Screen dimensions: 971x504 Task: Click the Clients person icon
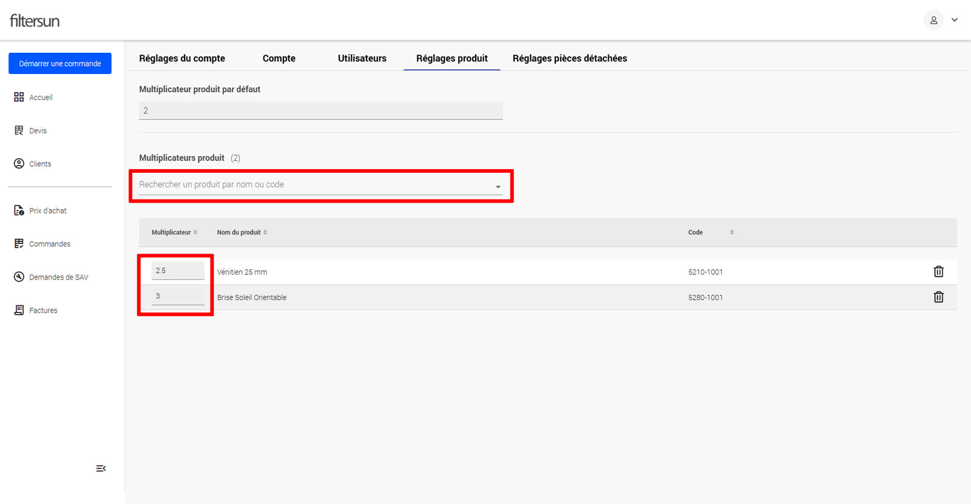(x=19, y=164)
